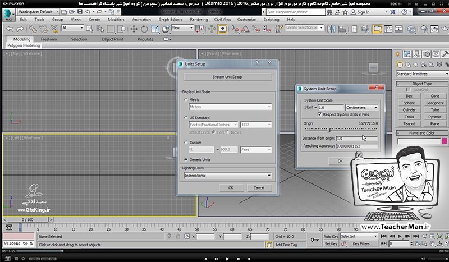Choose the Rectangular Selection Region tool
The height and width of the screenshot is (262, 449).
point(111,29)
